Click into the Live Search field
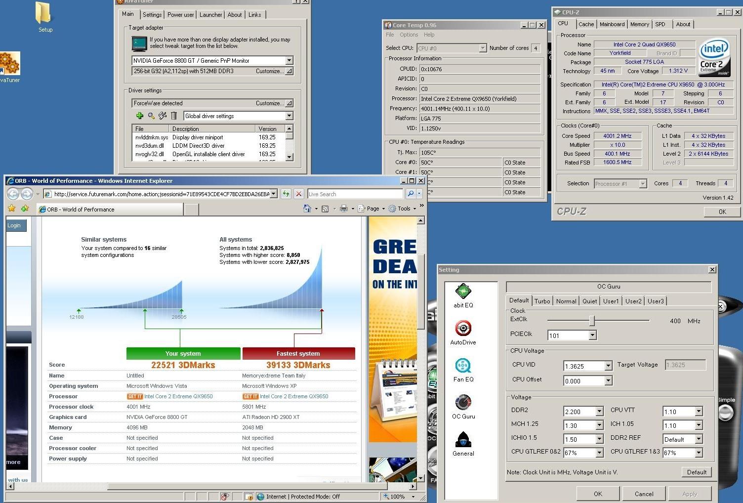Screen dimensions: 743x503 click(x=355, y=194)
